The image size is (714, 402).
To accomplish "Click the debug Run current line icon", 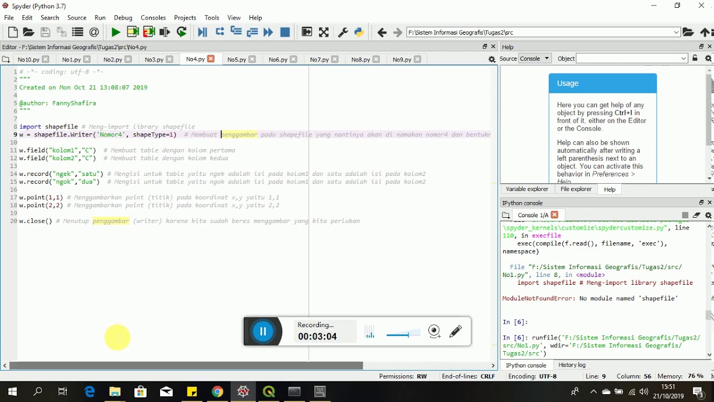I will 220,32.
